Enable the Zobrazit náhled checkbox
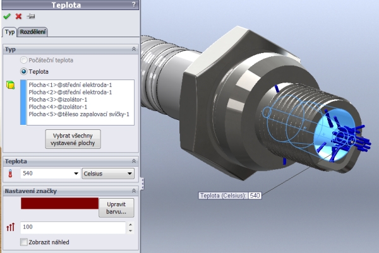Image resolution: width=379 pixels, height=253 pixels. click(x=24, y=242)
